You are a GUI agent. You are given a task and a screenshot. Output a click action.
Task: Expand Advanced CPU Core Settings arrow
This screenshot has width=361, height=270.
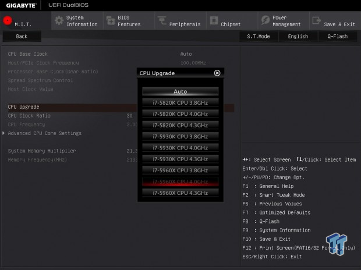(3, 133)
